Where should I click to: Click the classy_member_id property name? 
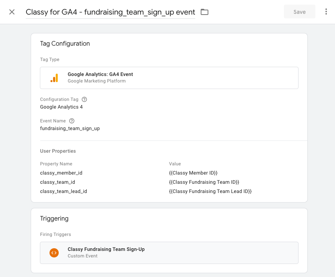61,173
